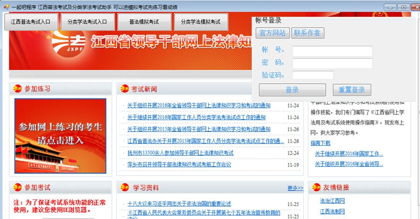
Task: Click the 学习资料 section icon
Action: click(125, 187)
